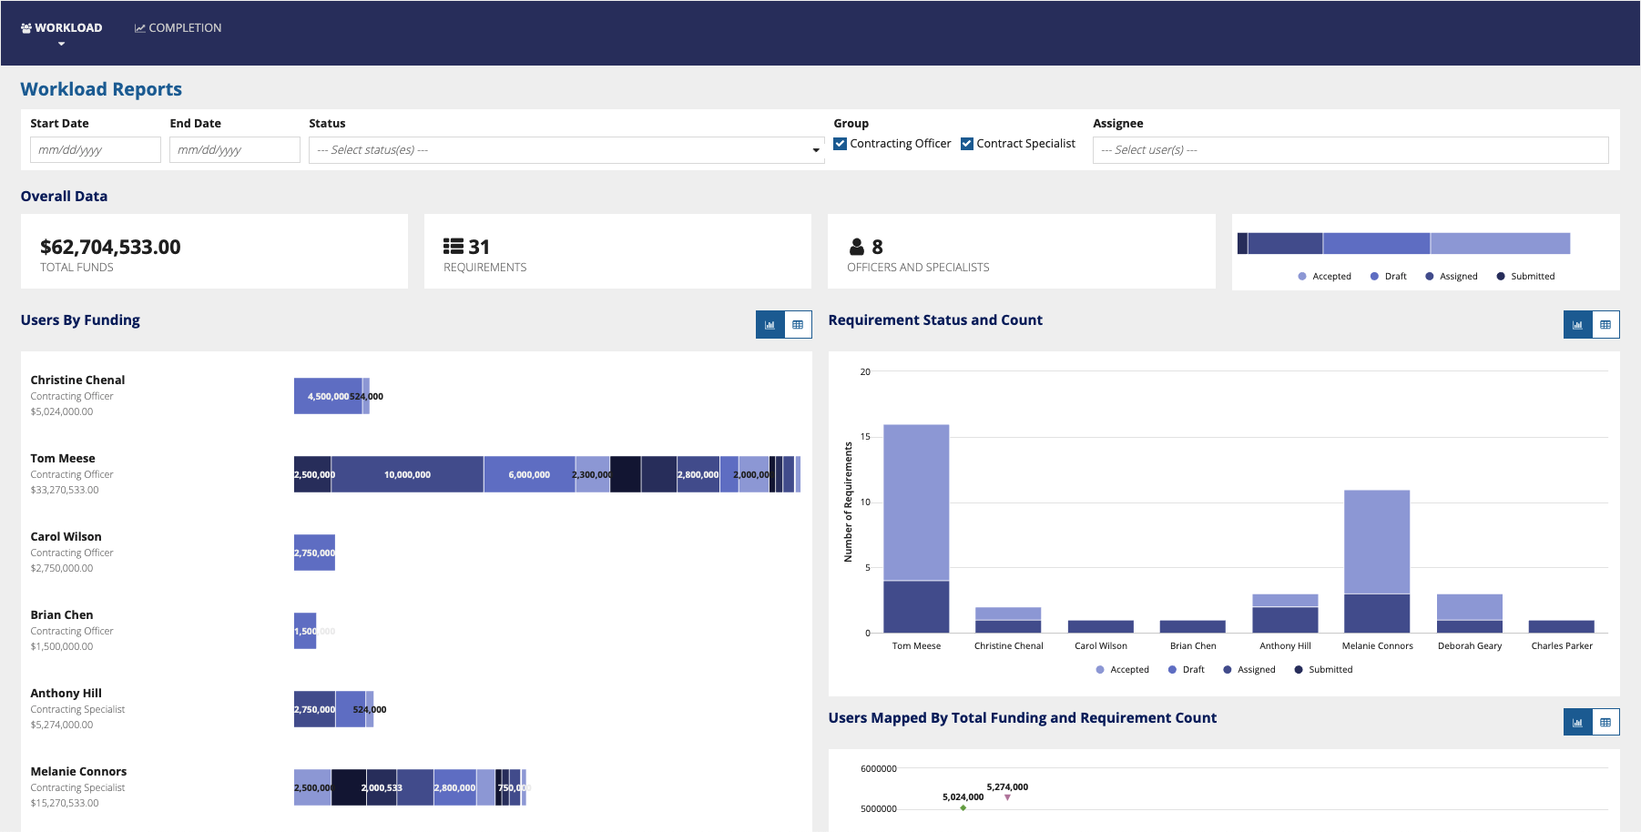
Task: Toggle Draft in requirement chart legend
Action: pos(1187,670)
